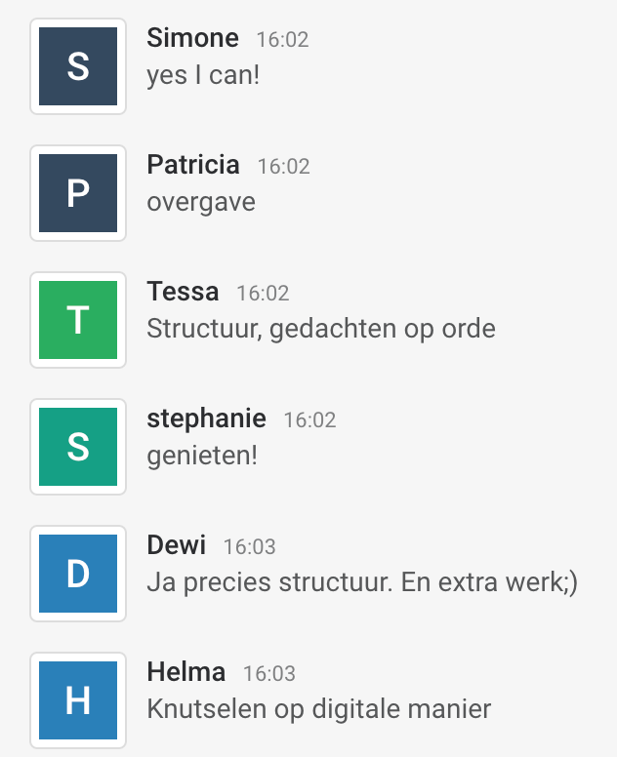Click the 16:02 timestamp next to Tessa
The height and width of the screenshot is (757, 617).
tap(263, 293)
